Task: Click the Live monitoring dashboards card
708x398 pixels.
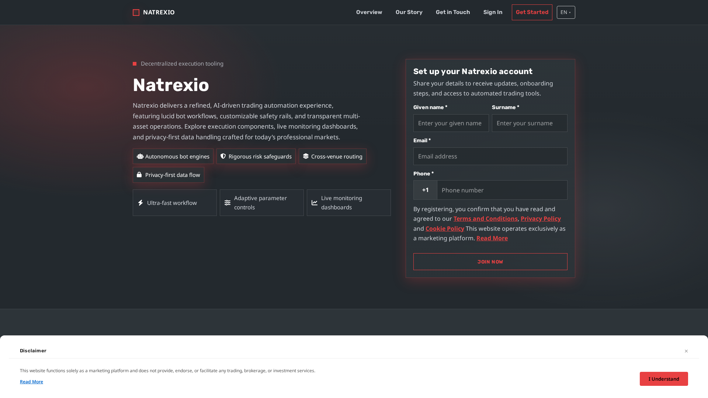Action: click(349, 203)
